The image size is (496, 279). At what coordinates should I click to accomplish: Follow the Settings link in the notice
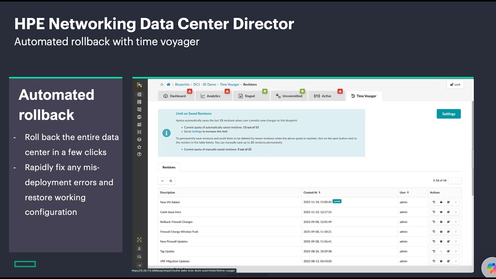point(197,132)
